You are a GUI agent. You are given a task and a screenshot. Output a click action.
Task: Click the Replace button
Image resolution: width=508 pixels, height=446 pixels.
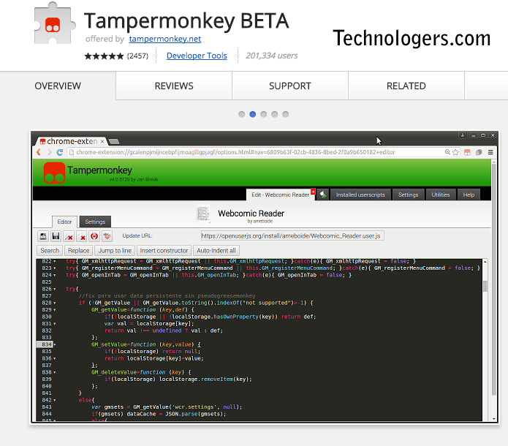[79, 251]
